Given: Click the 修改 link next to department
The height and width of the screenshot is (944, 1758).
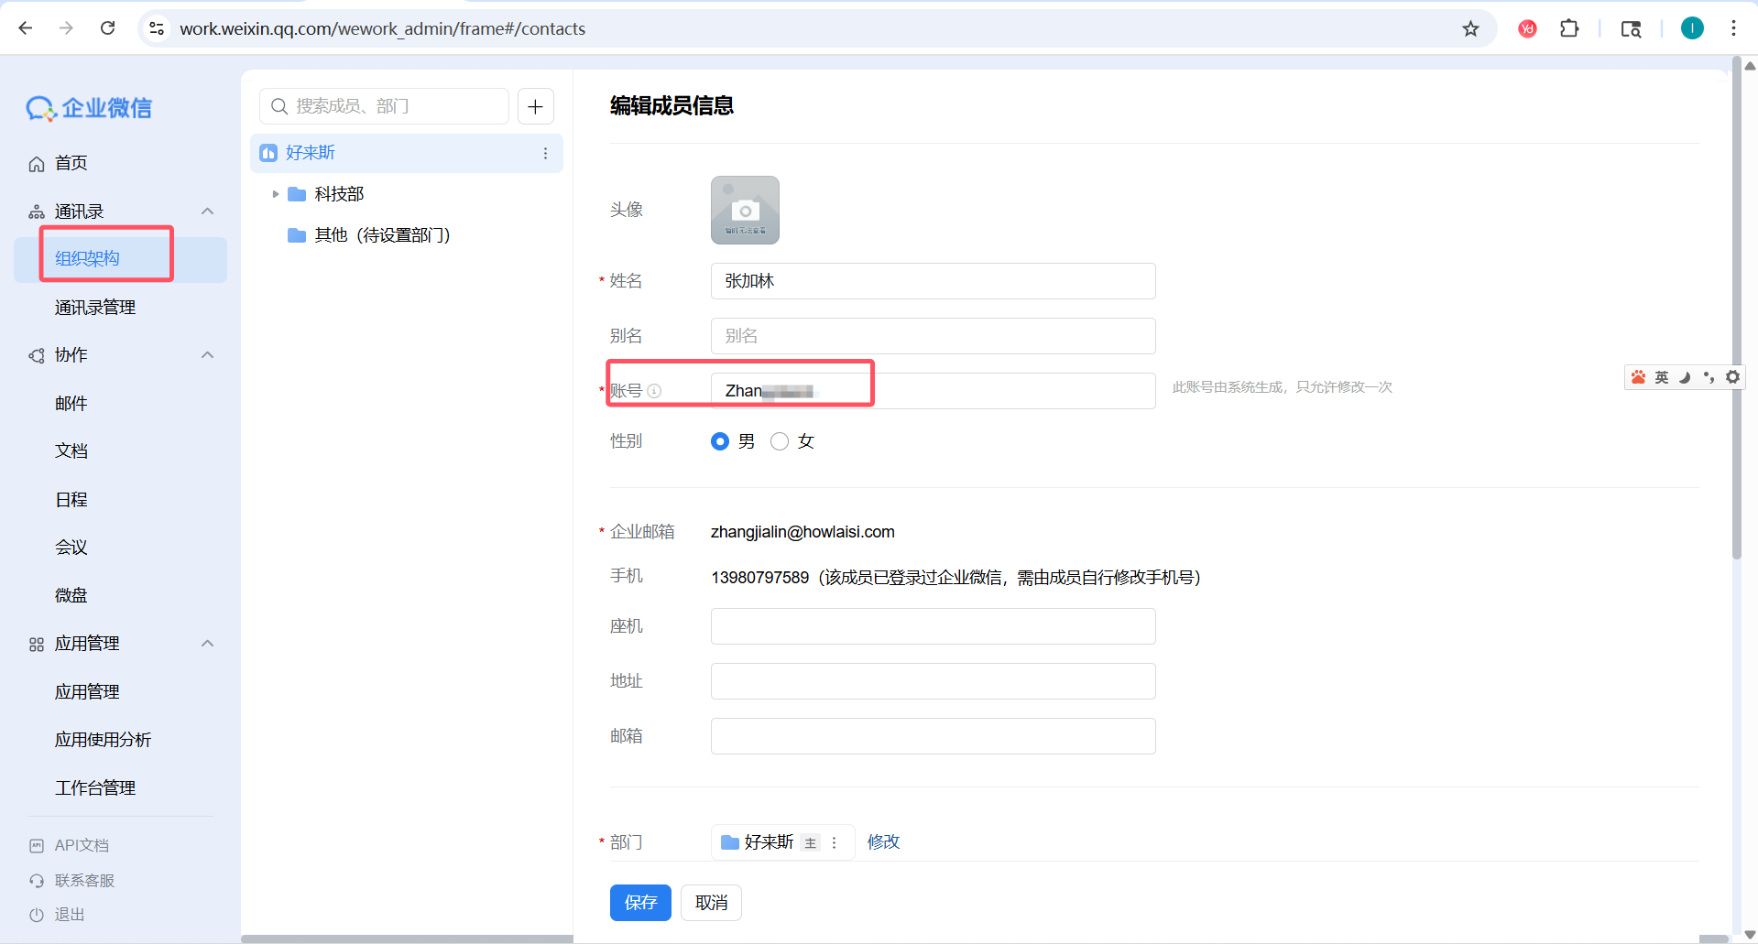Looking at the screenshot, I should coord(883,841).
